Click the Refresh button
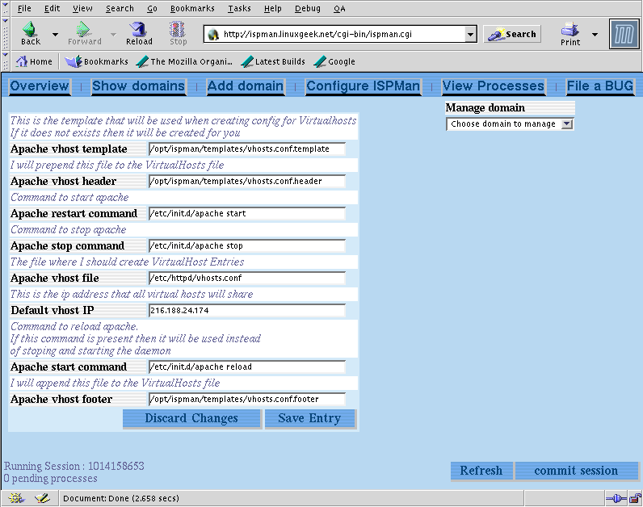 pos(481,471)
